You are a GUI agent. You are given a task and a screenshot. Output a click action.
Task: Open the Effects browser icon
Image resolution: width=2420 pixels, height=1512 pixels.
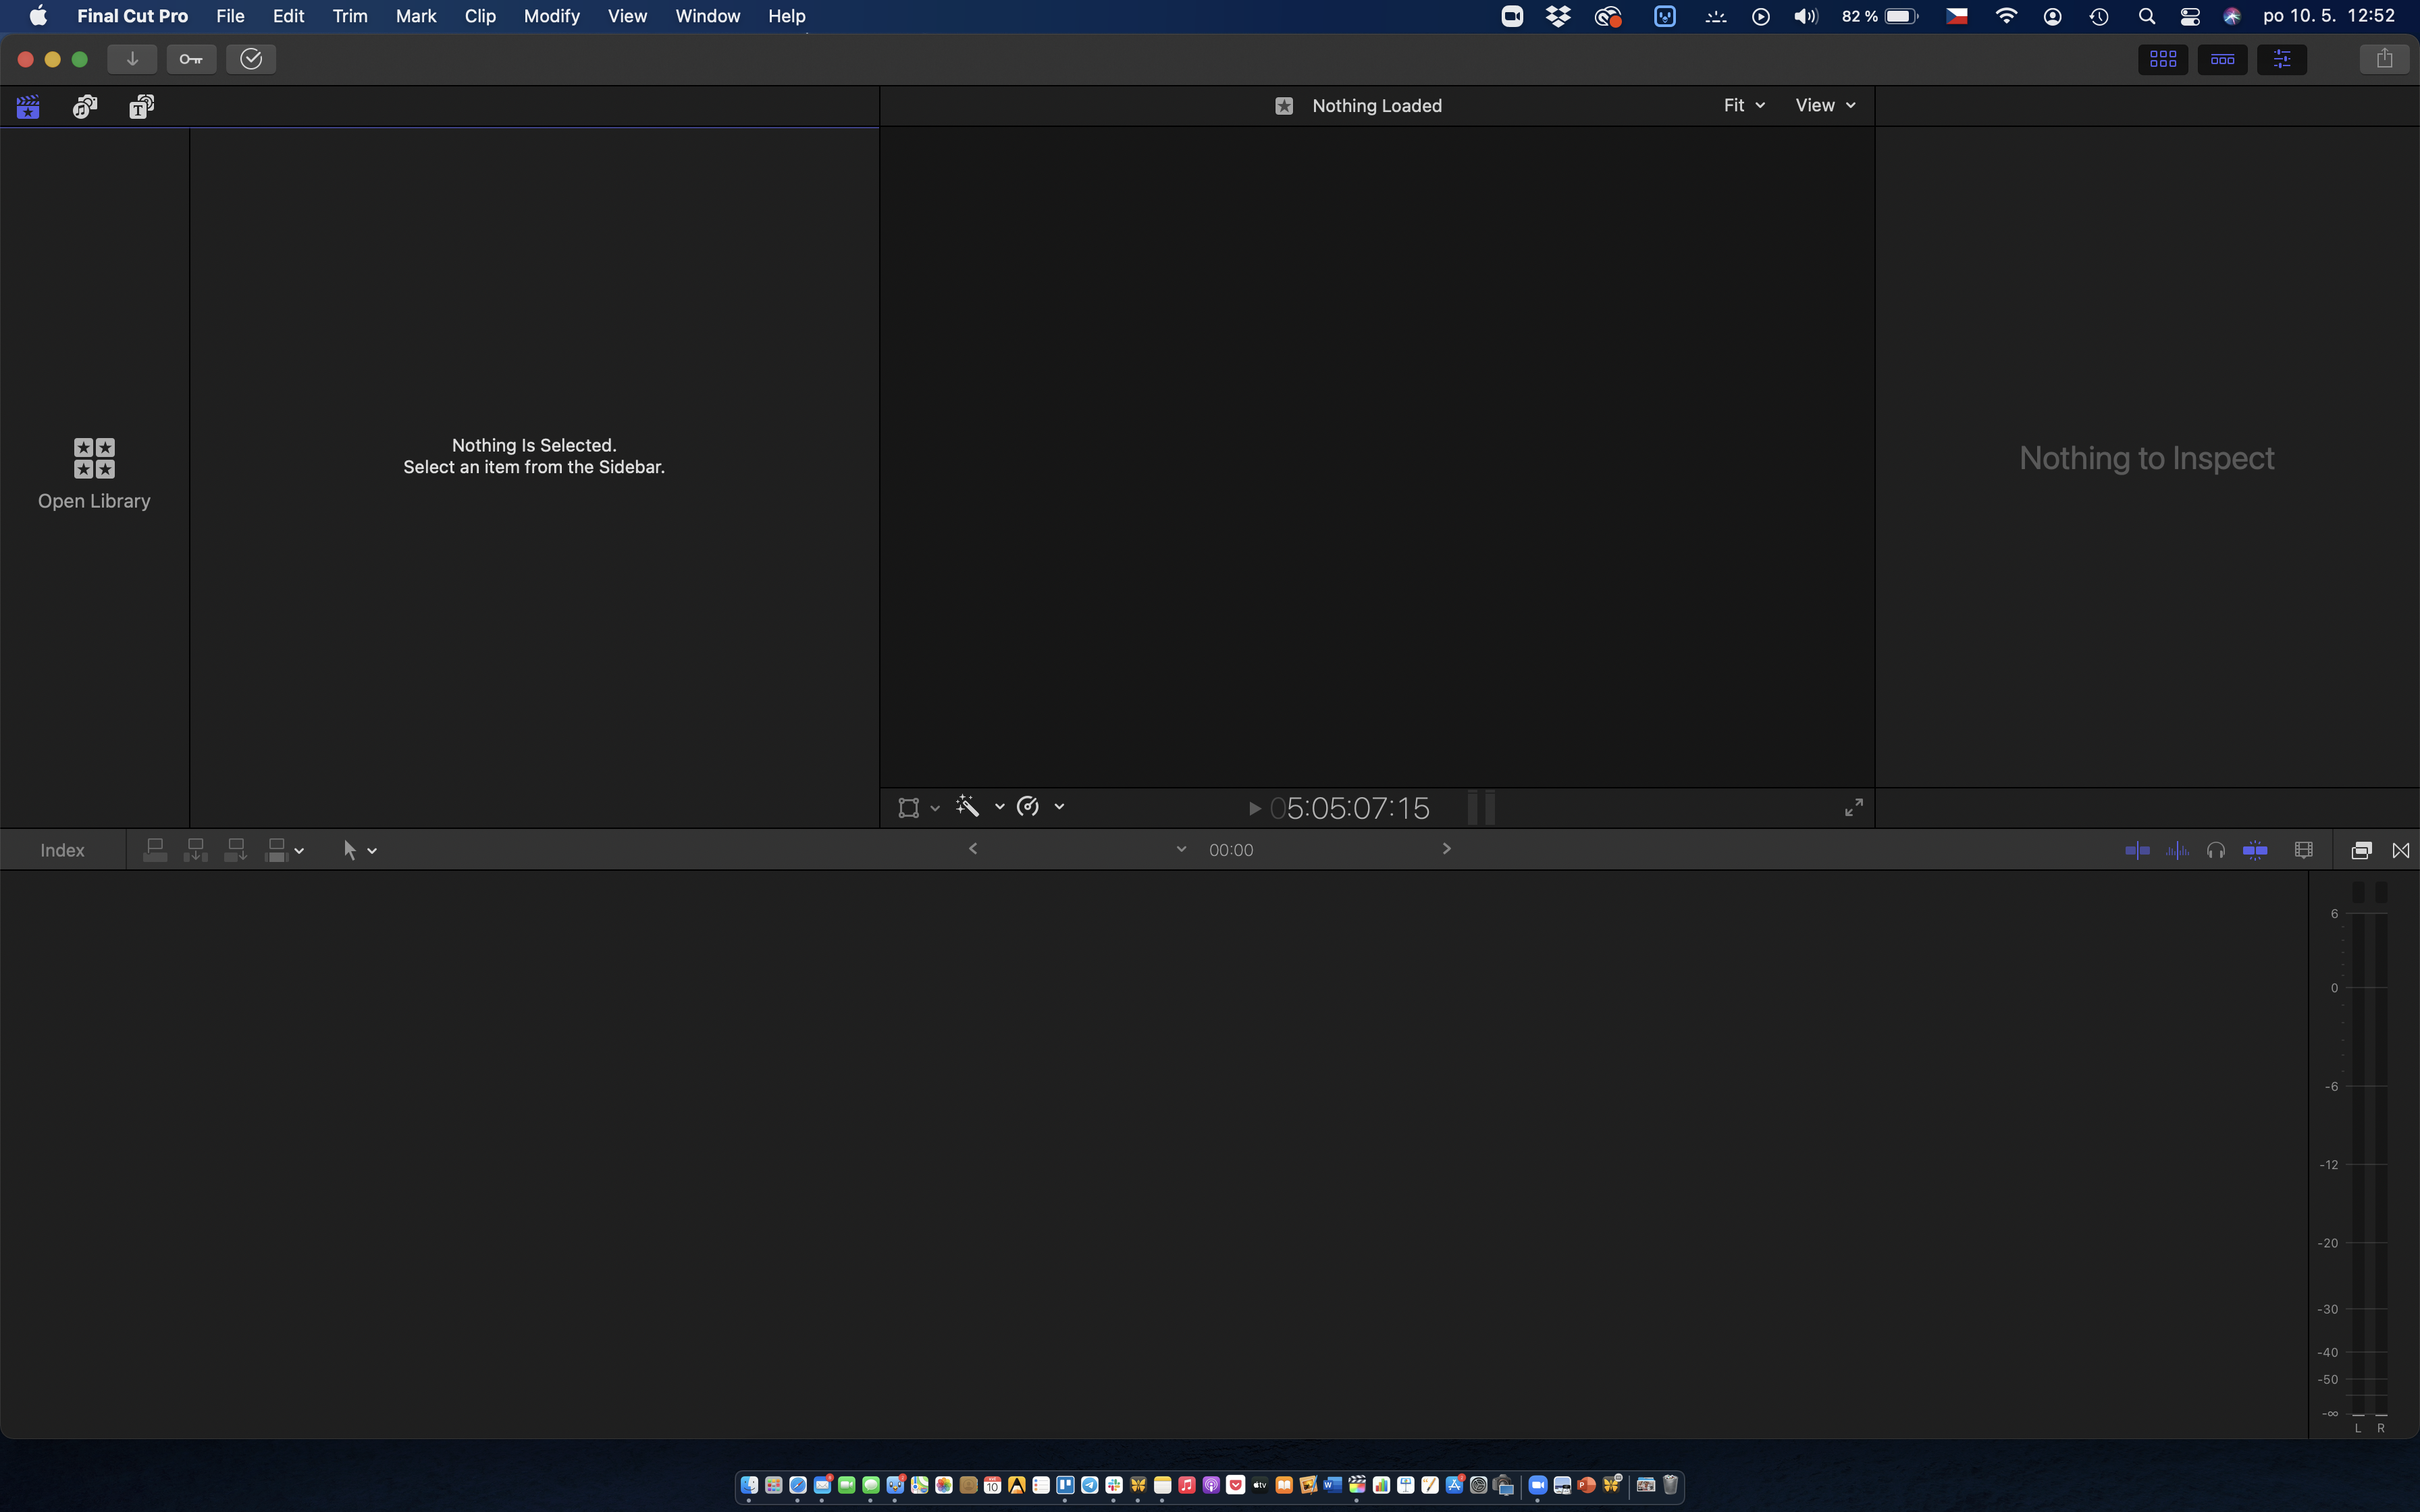click(2361, 850)
